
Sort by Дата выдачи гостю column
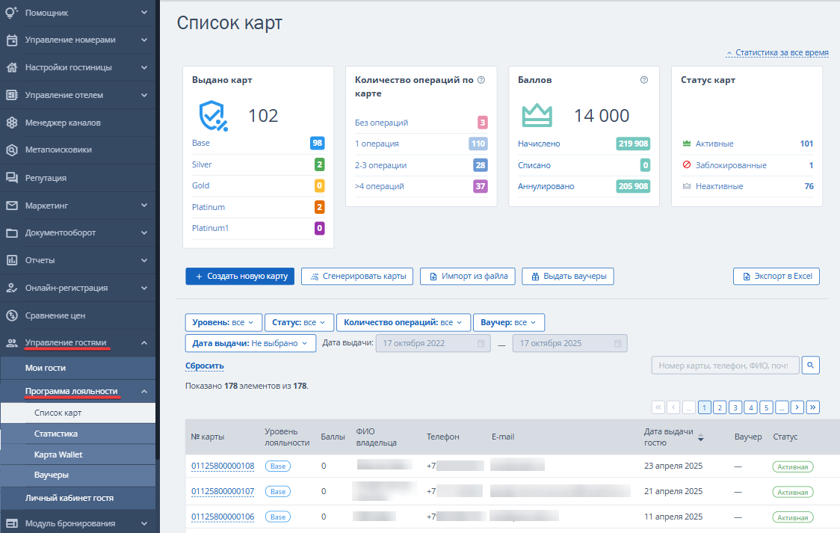(x=700, y=437)
